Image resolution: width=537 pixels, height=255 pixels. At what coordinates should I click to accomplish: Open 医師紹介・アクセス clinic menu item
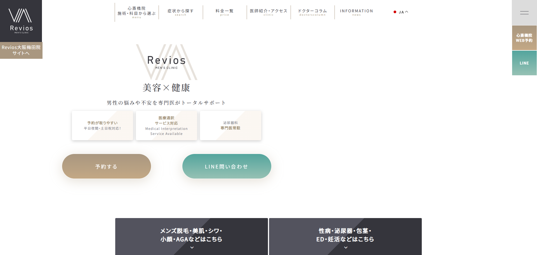[x=268, y=12]
